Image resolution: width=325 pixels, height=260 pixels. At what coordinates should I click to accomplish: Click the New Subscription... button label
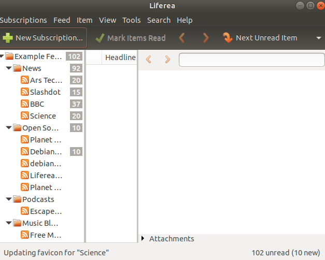point(49,38)
